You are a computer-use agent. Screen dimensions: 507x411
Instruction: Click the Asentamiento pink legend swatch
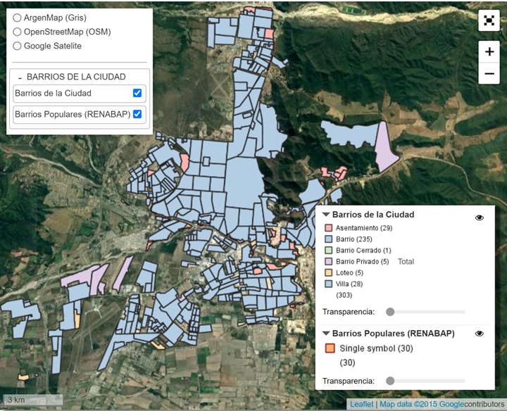click(329, 228)
